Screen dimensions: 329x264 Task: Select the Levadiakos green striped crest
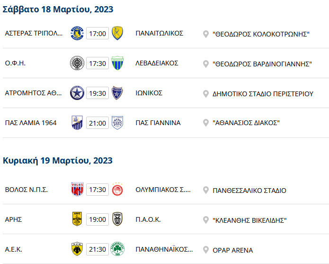tap(117, 63)
